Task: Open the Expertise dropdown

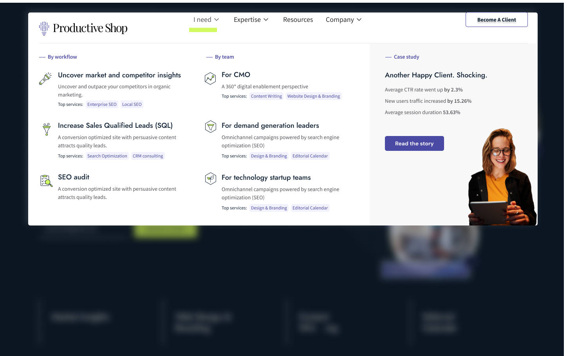Action: 251,19
